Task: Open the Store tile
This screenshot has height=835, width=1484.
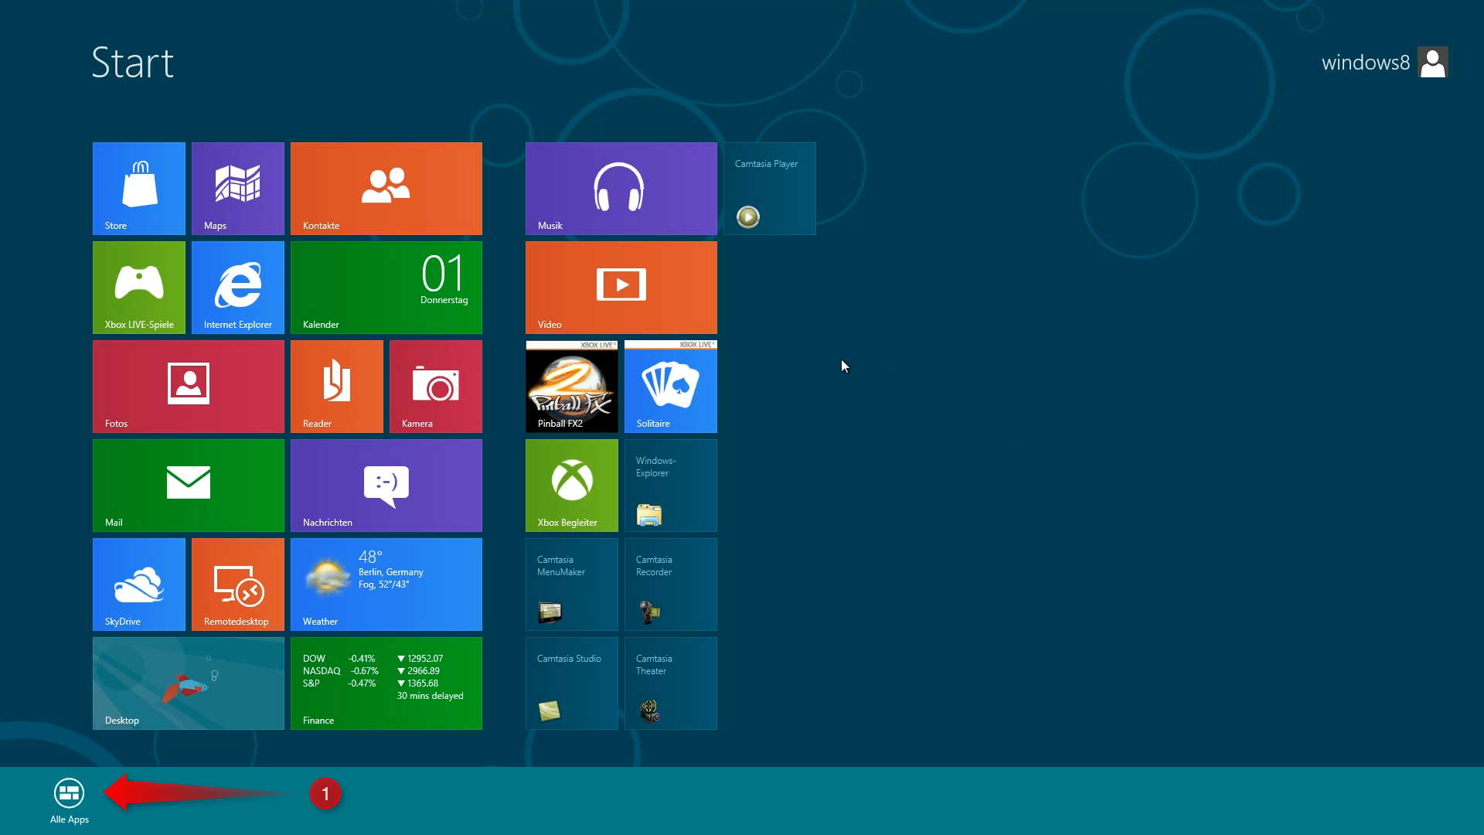Action: (139, 188)
